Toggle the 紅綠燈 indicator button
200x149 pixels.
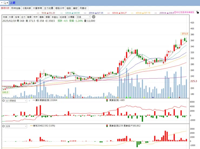[63, 17]
